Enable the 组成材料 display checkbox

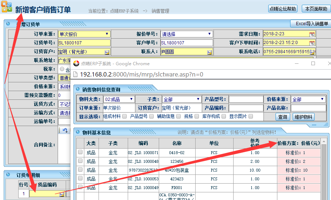click(124, 117)
